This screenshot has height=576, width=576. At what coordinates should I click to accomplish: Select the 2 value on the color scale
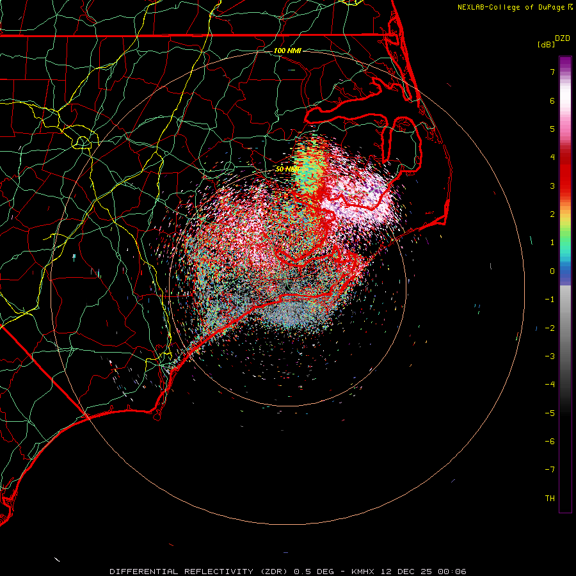click(x=552, y=214)
